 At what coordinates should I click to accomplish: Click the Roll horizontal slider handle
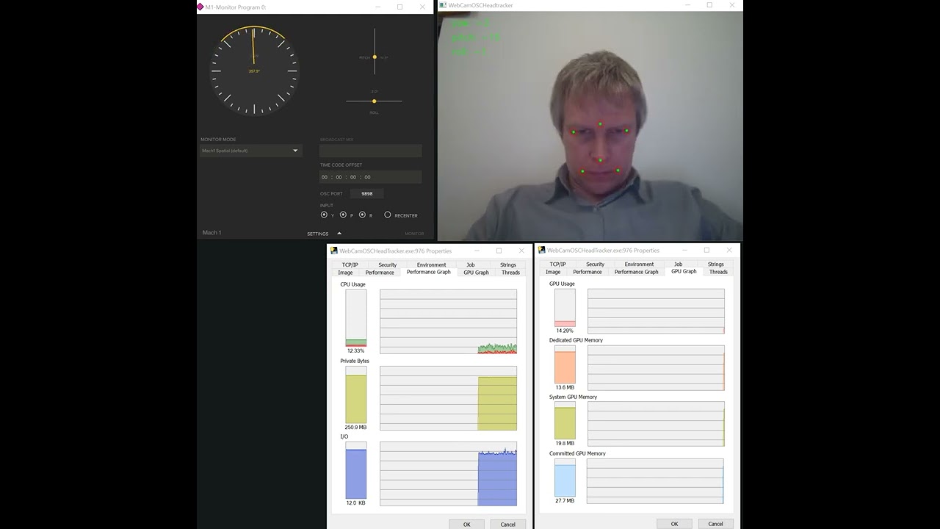(374, 101)
